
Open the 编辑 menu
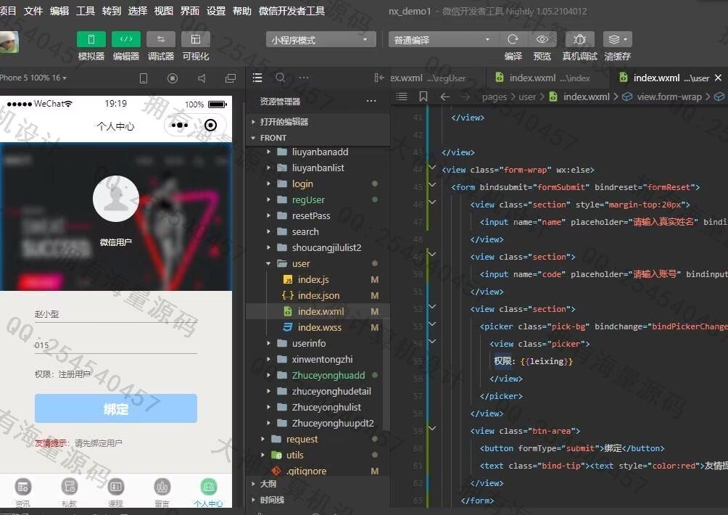point(59,10)
